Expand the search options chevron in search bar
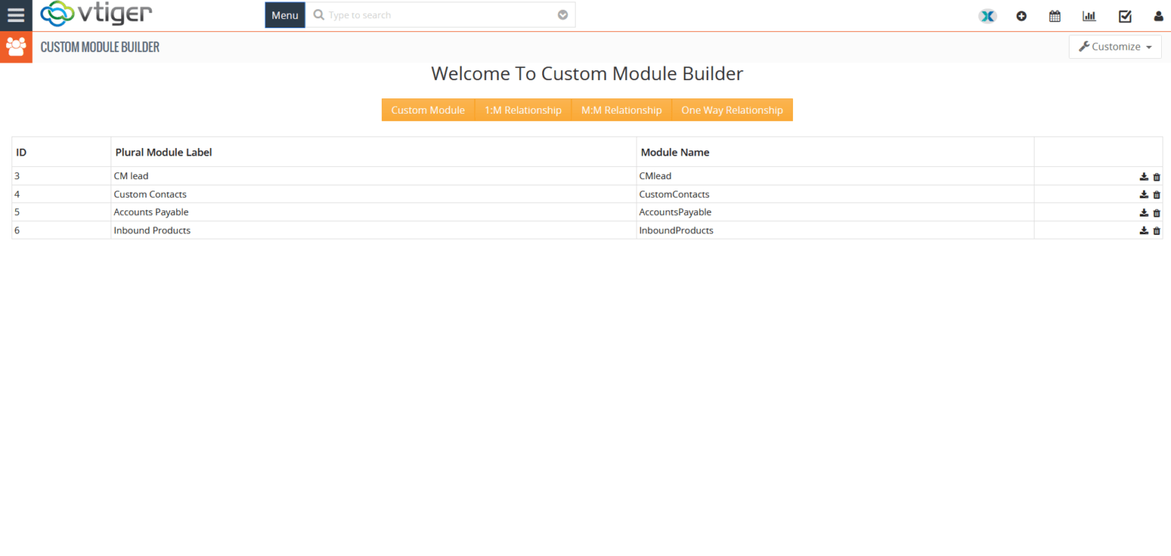The height and width of the screenshot is (556, 1171). click(x=563, y=14)
